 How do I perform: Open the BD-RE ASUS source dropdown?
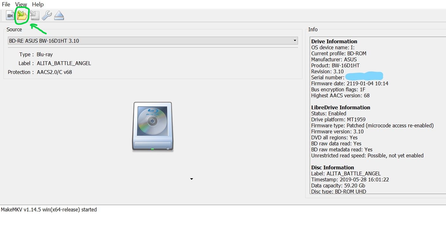pyautogui.click(x=153, y=41)
